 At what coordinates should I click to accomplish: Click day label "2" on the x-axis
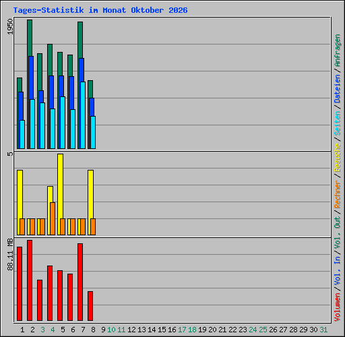[x=32, y=330]
